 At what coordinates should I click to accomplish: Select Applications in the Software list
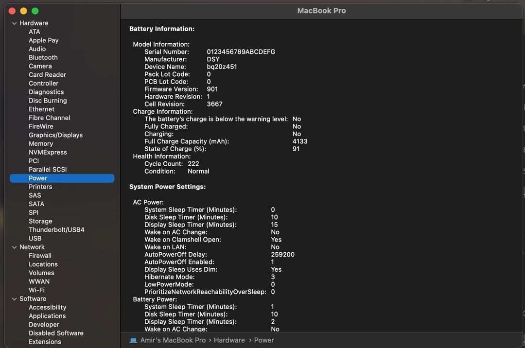pos(47,316)
